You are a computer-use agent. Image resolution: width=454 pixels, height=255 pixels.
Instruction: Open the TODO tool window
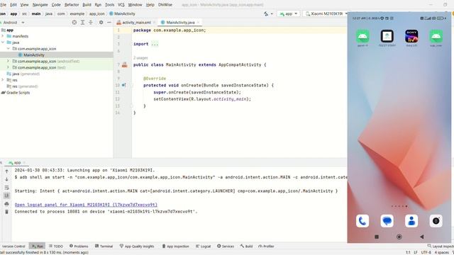[56, 246]
